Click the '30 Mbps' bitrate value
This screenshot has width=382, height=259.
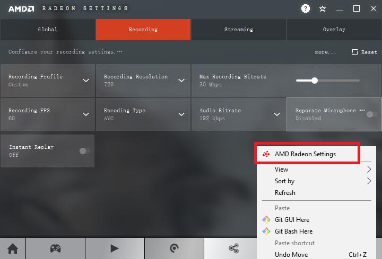(211, 85)
